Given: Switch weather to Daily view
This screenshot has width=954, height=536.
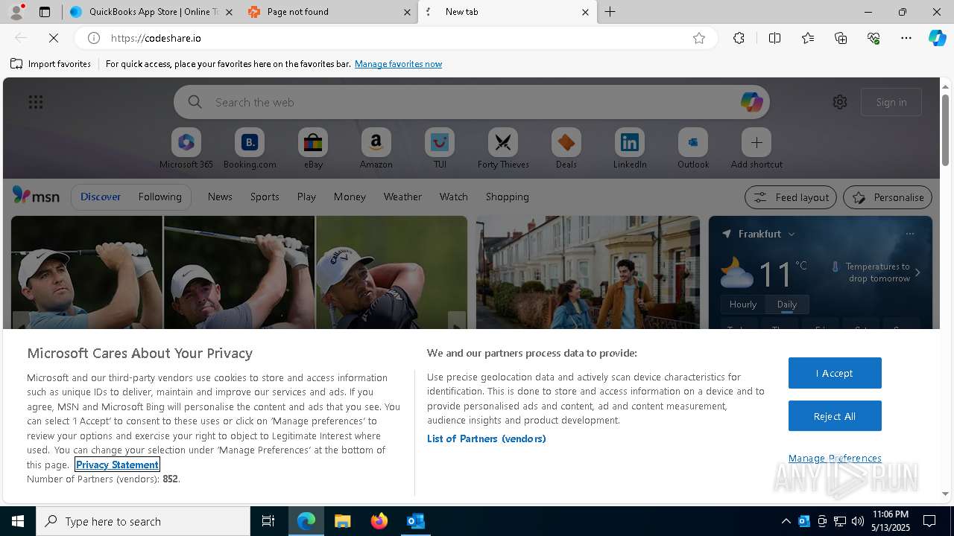Looking at the screenshot, I should (787, 304).
